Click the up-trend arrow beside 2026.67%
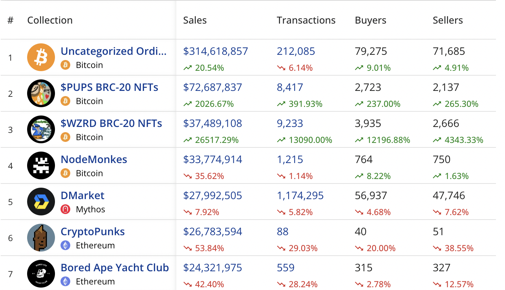Viewport: 505px width, 290px height. pos(188,104)
